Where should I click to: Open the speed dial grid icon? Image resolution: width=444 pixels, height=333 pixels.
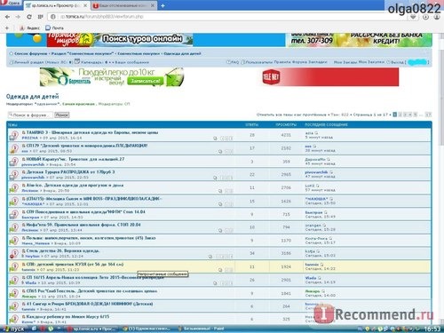[x=40, y=17]
